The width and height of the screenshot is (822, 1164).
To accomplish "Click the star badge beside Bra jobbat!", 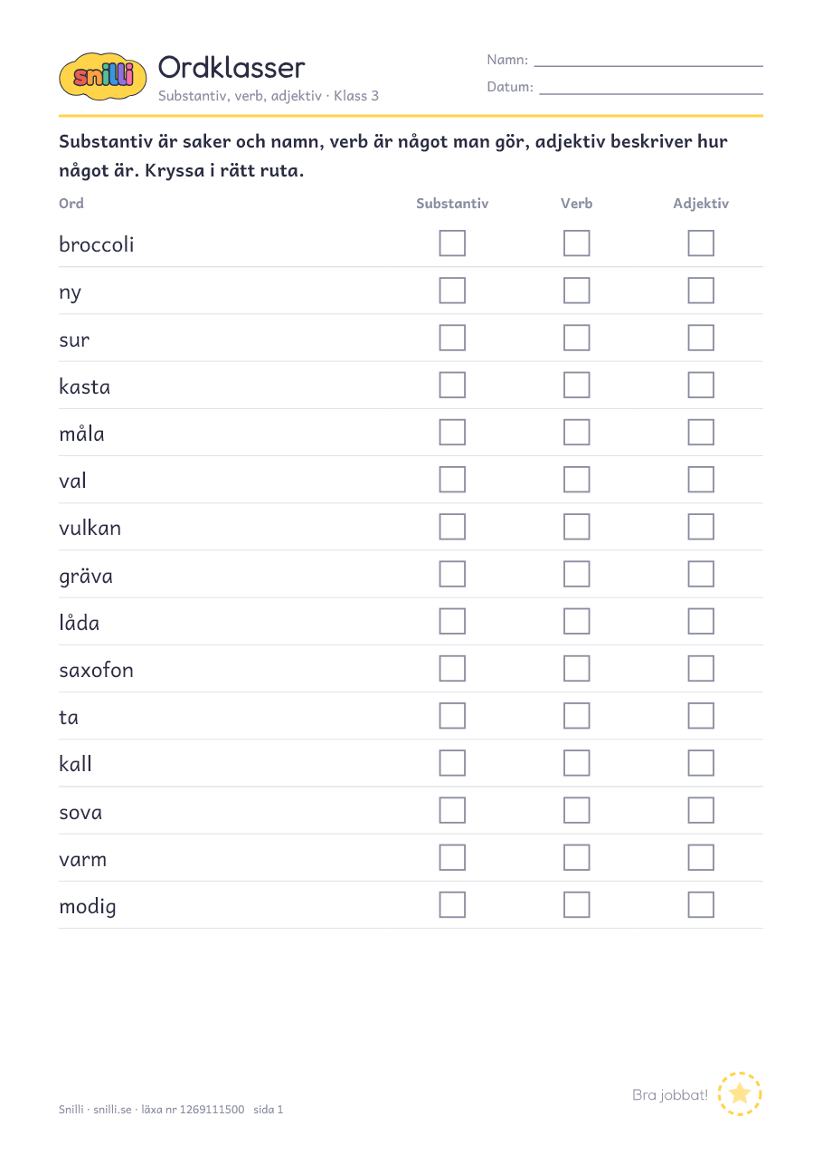I will click(740, 1093).
